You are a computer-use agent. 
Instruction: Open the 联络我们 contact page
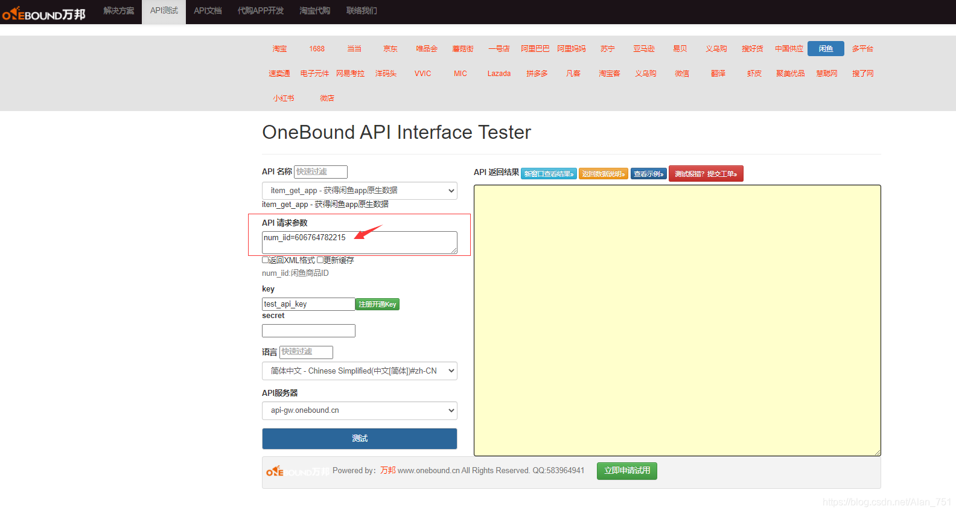[362, 11]
